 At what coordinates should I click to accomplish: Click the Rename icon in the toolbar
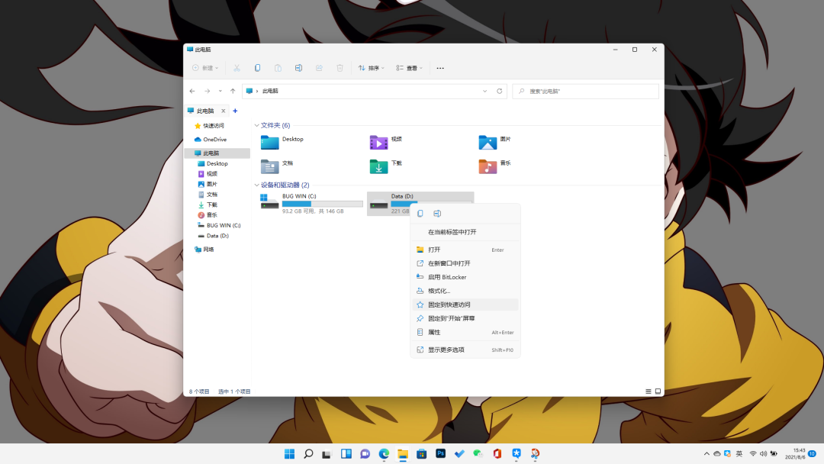298,68
